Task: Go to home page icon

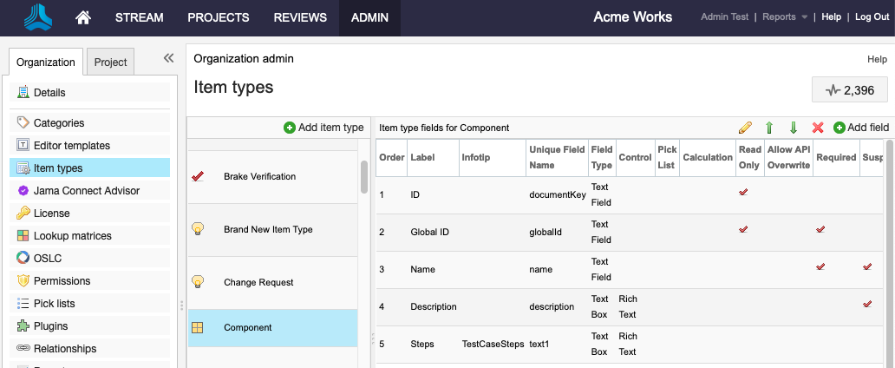Action: coord(83,17)
